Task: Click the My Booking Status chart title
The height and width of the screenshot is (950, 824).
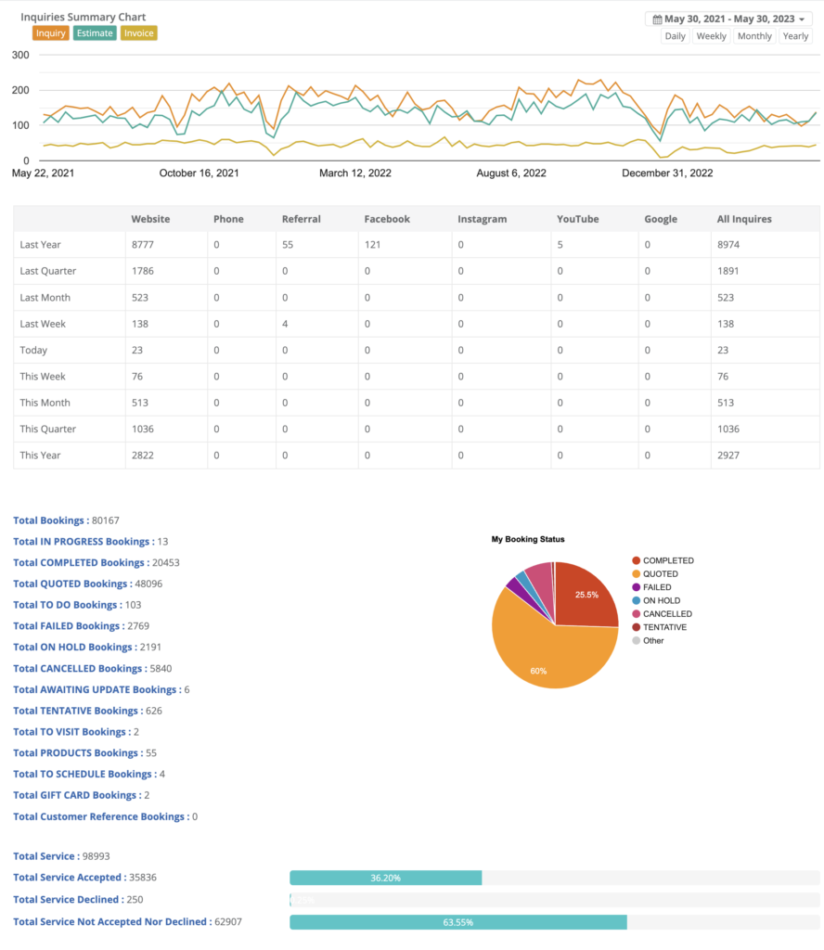Action: click(528, 539)
